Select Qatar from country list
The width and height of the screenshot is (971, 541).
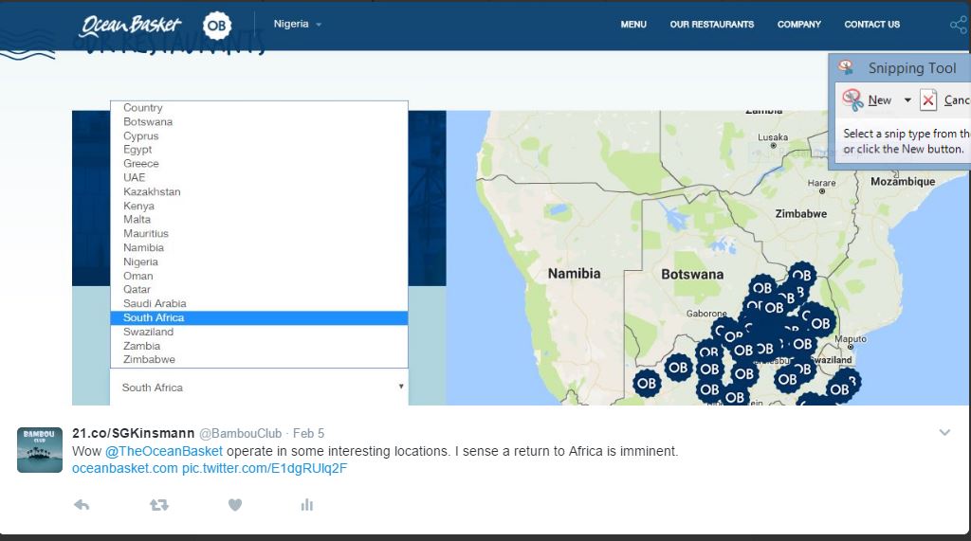coord(259,290)
